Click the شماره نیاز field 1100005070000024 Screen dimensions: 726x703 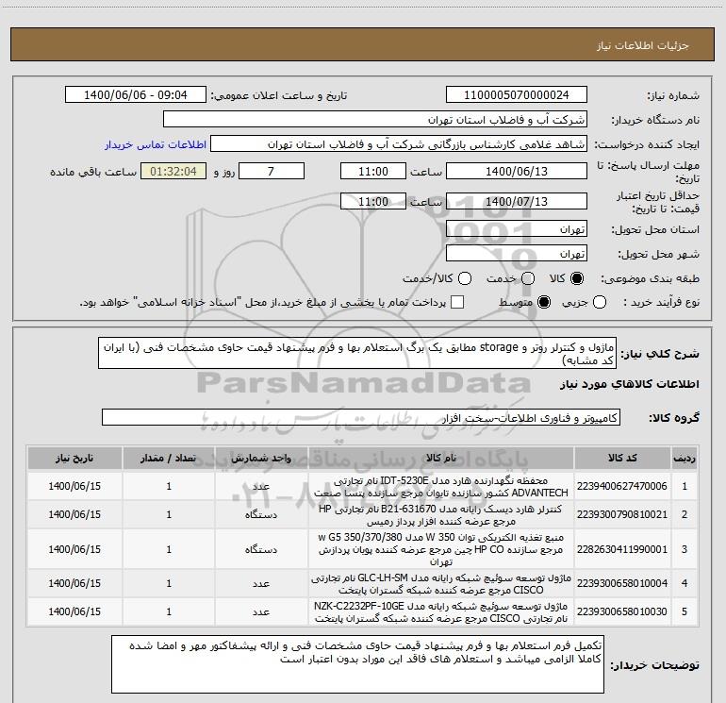click(517, 95)
